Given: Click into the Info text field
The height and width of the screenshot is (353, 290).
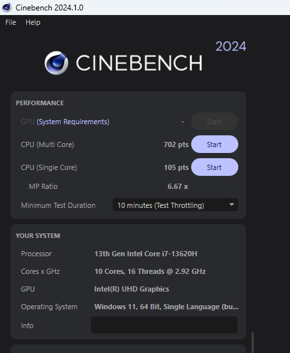Looking at the screenshot, I should click(x=164, y=325).
